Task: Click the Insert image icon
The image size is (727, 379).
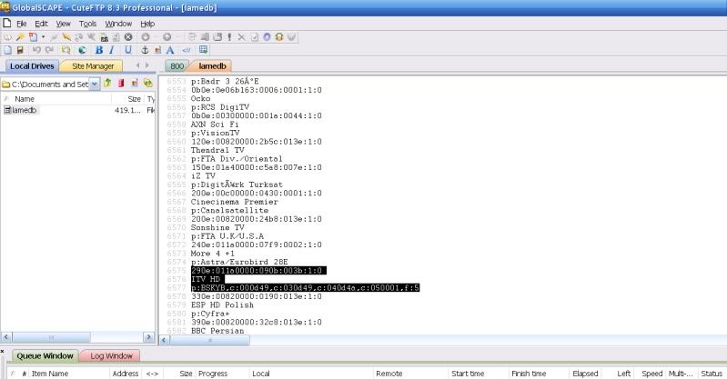Action: pyautogui.click(x=157, y=50)
